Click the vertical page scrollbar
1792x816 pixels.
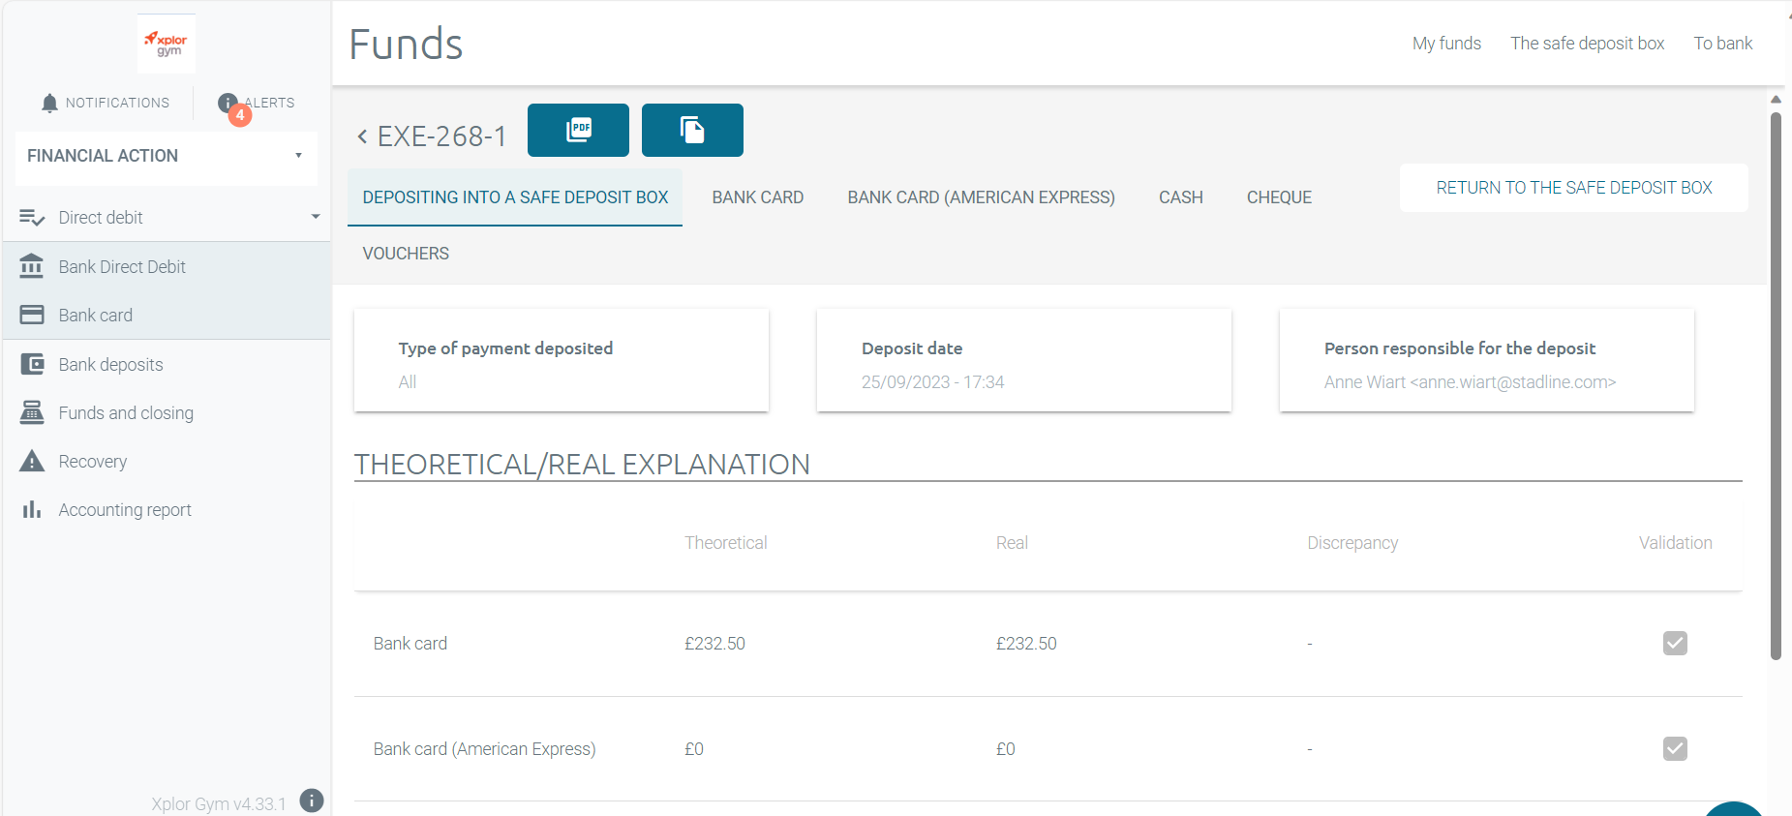pos(1776,385)
